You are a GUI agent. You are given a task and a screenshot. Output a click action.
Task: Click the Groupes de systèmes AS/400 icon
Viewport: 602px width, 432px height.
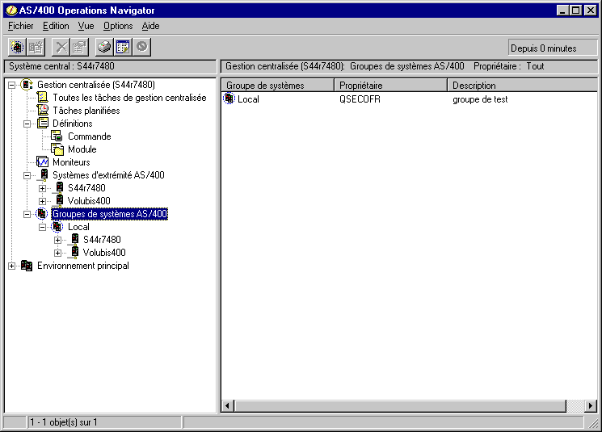click(x=41, y=213)
